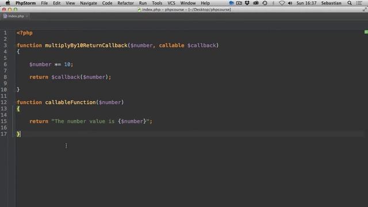Screen dimensions: 368x207
Task: Click fold end marker at line 10
Action: point(15,90)
